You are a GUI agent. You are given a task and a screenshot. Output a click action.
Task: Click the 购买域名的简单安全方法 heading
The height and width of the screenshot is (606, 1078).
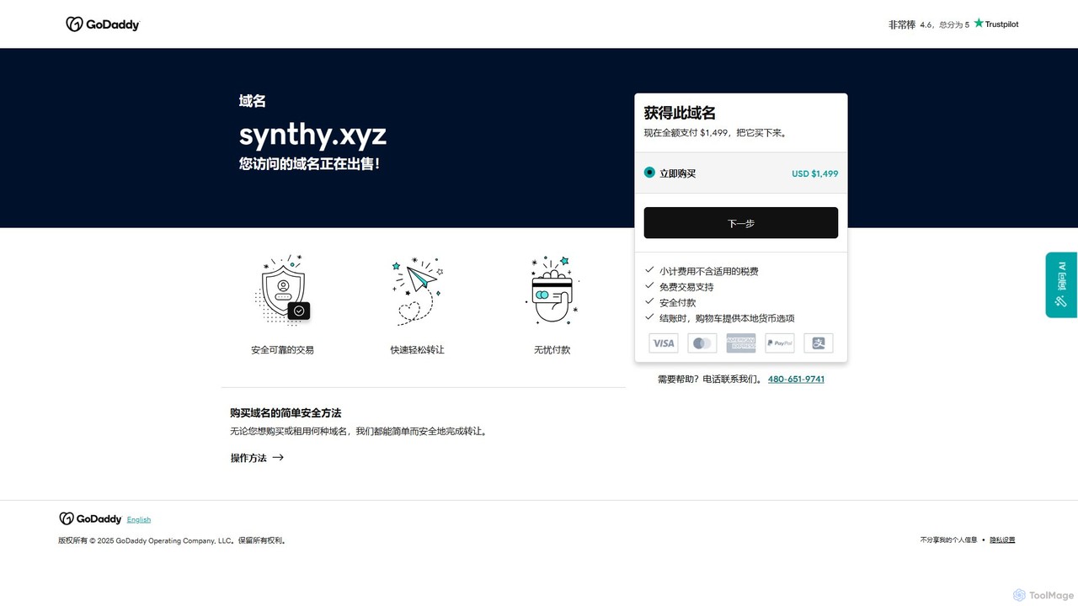coord(286,413)
